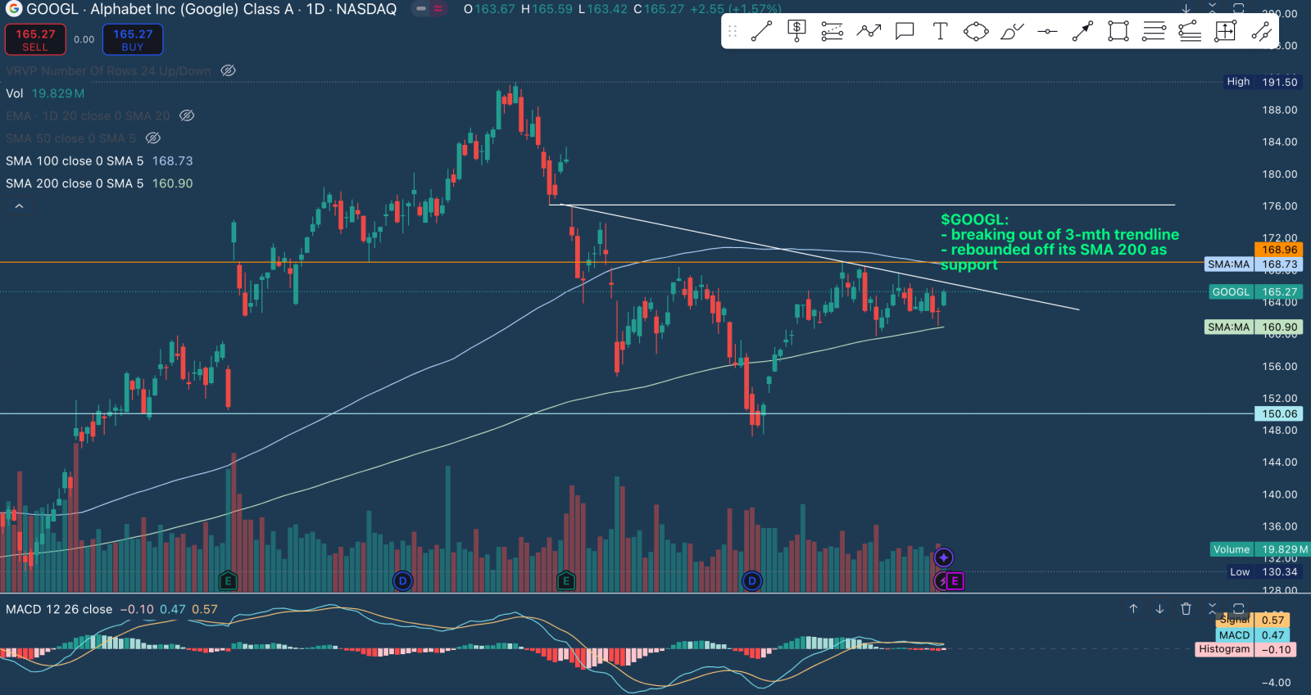Click the spread value 0.00 between Sell and Buy
1311x695 pixels.
84,39
